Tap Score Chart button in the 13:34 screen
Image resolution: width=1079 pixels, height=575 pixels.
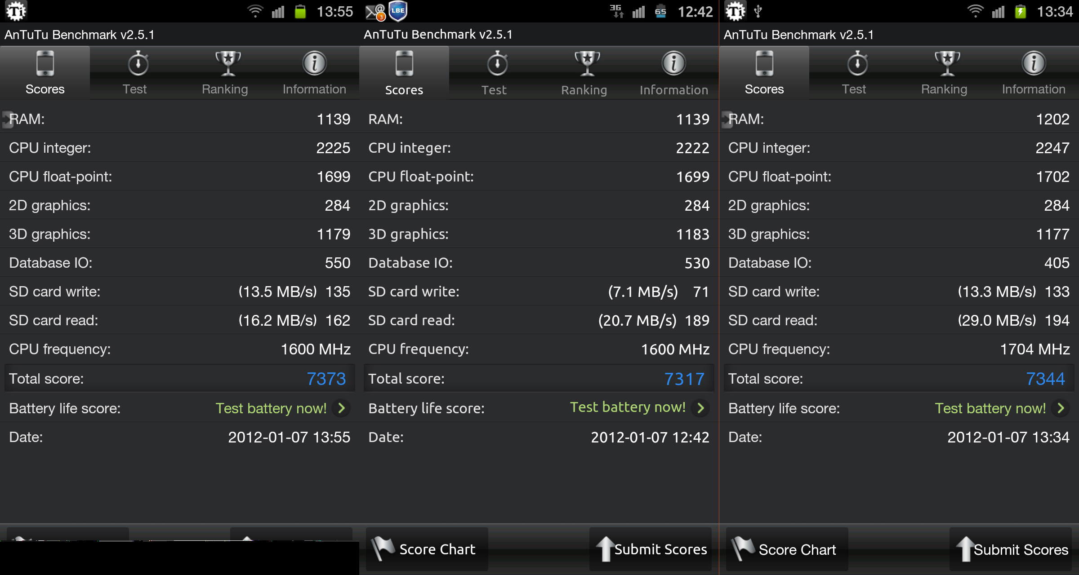coord(787,549)
